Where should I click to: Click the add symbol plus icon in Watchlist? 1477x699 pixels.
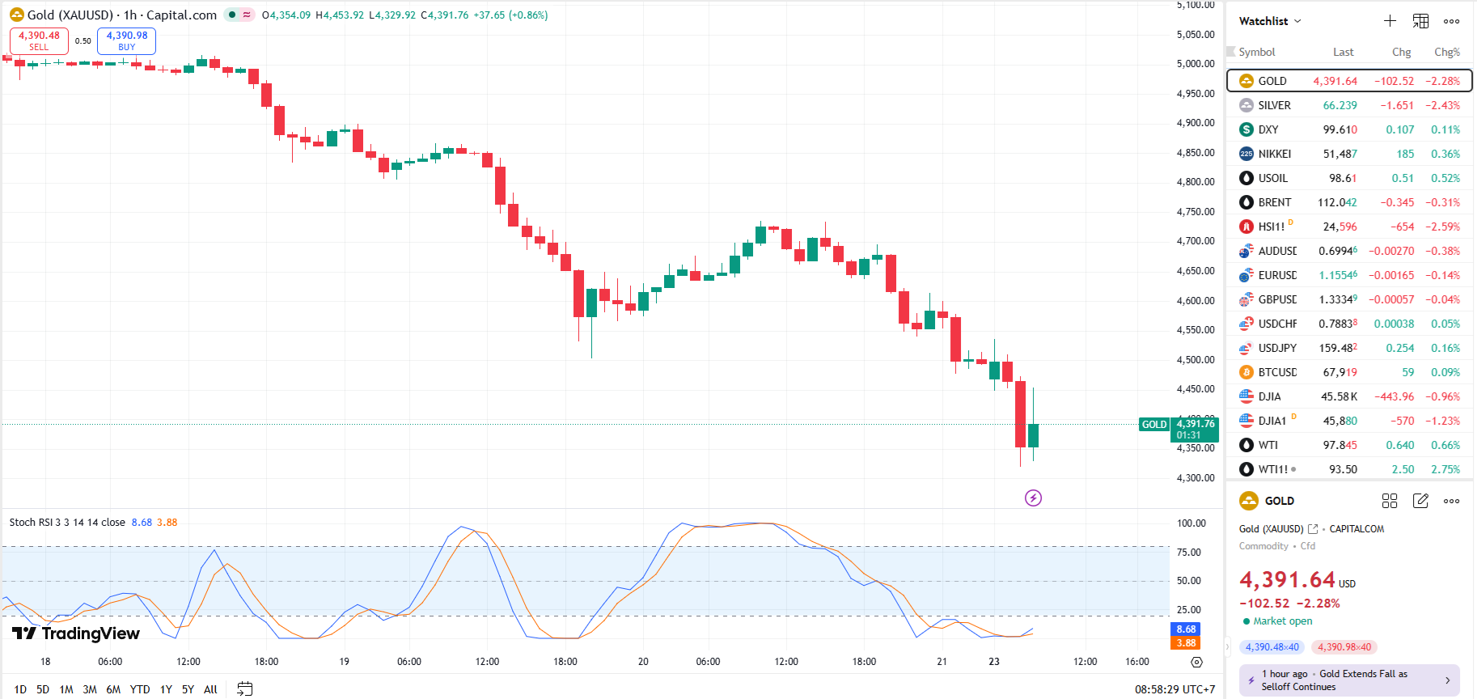coord(1390,21)
